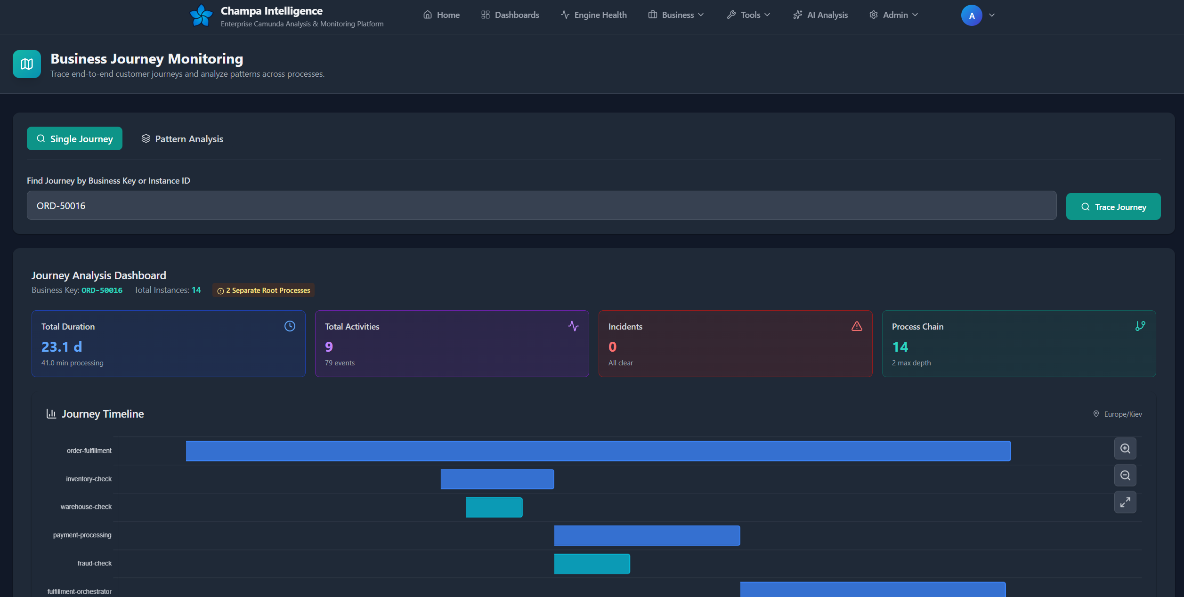Zoom in on the journey timeline

point(1125,449)
